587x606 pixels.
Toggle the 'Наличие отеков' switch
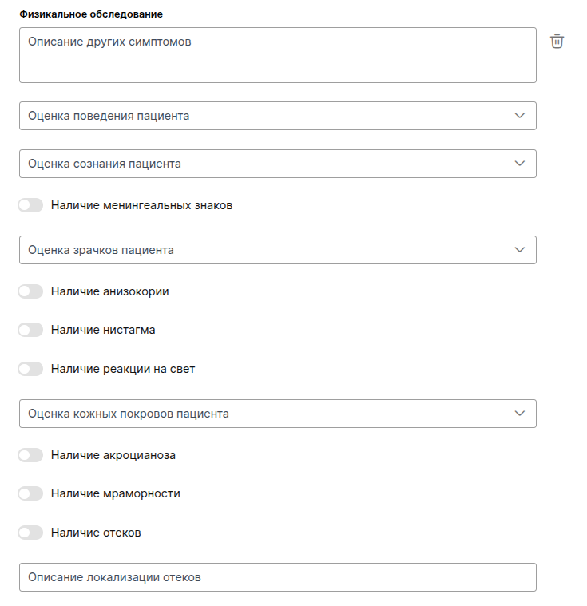pos(30,533)
